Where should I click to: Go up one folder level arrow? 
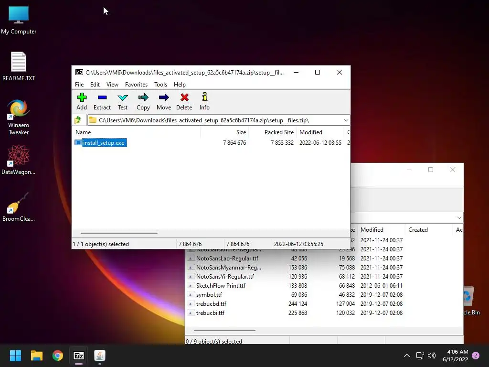(x=78, y=120)
